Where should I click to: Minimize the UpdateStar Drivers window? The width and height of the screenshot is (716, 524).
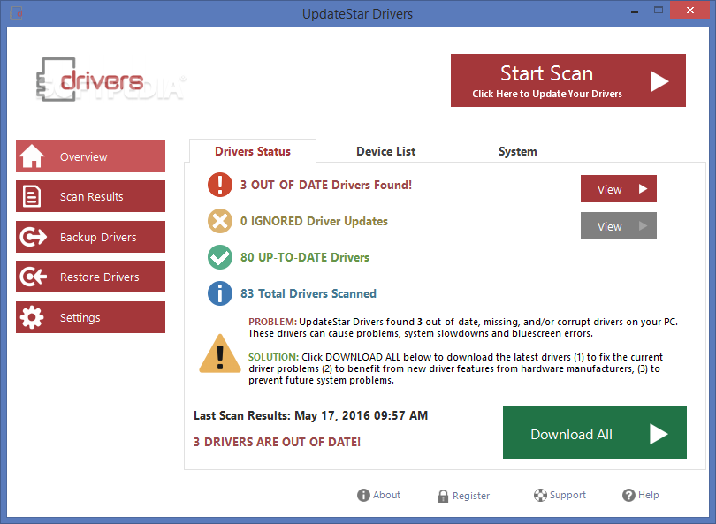635,11
